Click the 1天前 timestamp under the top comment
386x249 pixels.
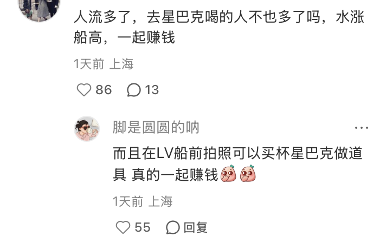89,64
